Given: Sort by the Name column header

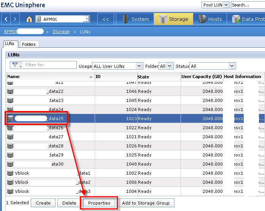Looking at the screenshot, I should [x=51, y=77].
